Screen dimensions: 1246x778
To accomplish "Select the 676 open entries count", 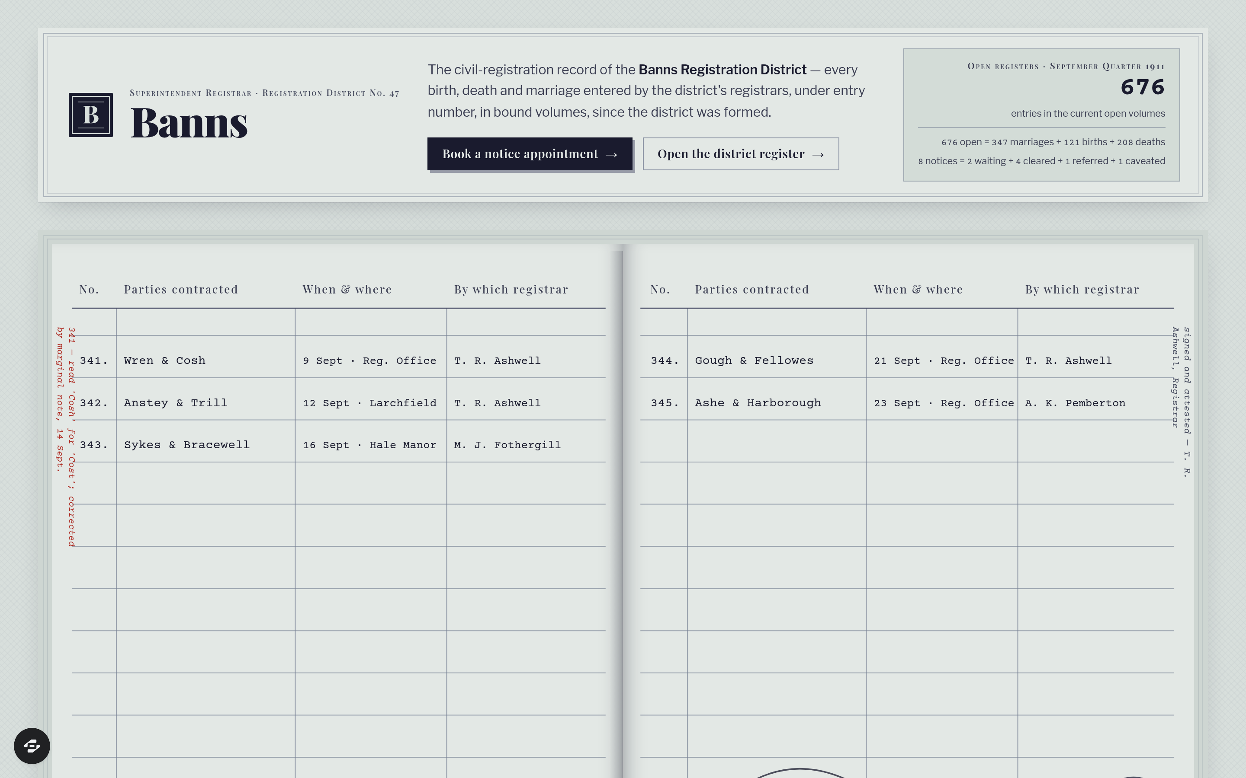I will (x=1143, y=87).
